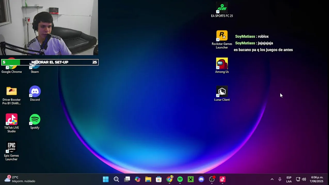The image size is (329, 185).
Task: Open the Rockstar Games Launcher desktop icon
Action: click(x=222, y=40)
